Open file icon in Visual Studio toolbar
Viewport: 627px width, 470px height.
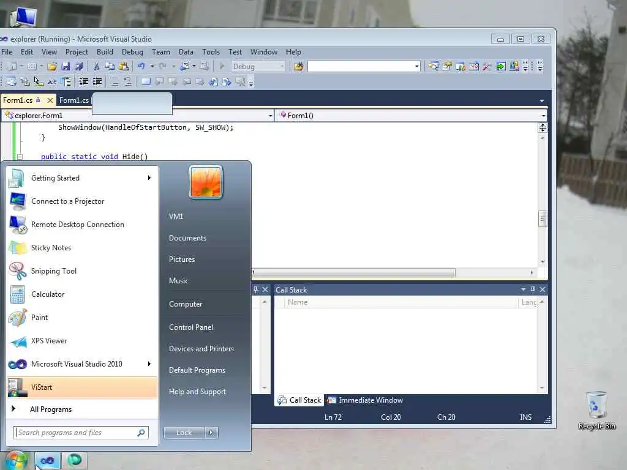click(x=52, y=66)
